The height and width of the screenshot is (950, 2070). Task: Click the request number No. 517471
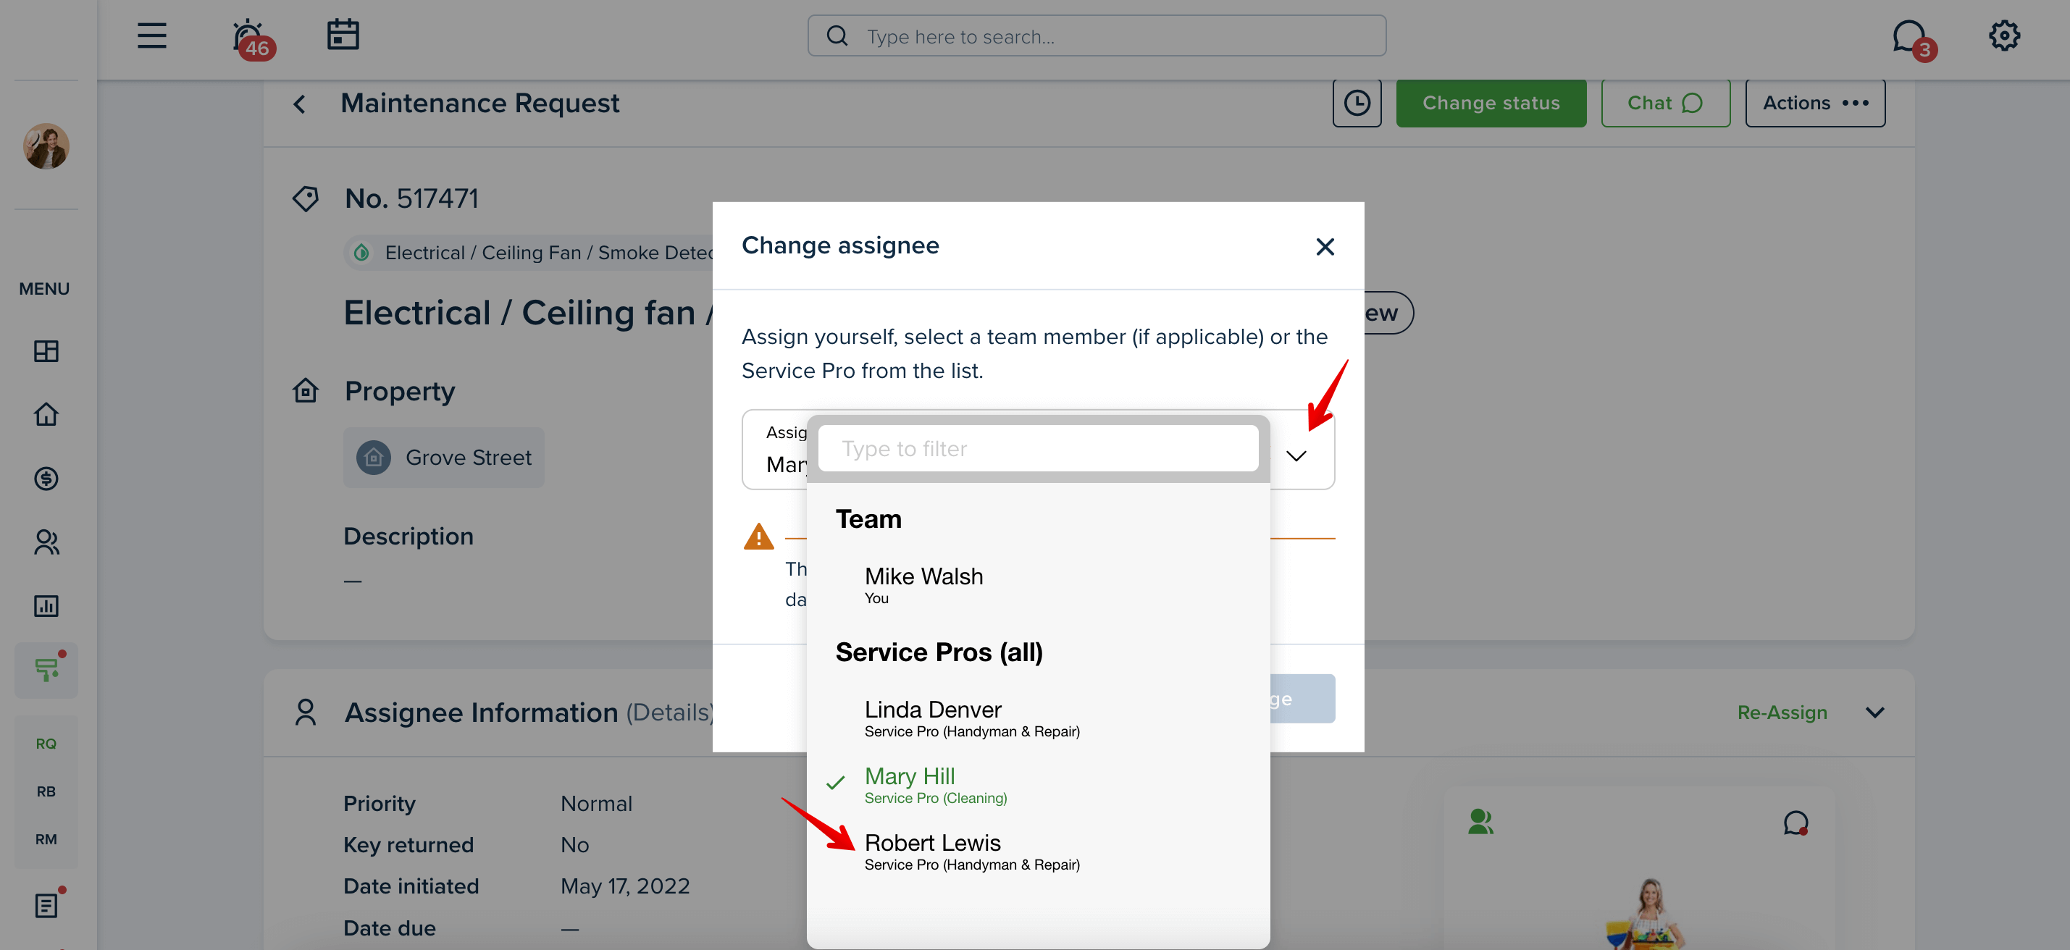(x=411, y=198)
